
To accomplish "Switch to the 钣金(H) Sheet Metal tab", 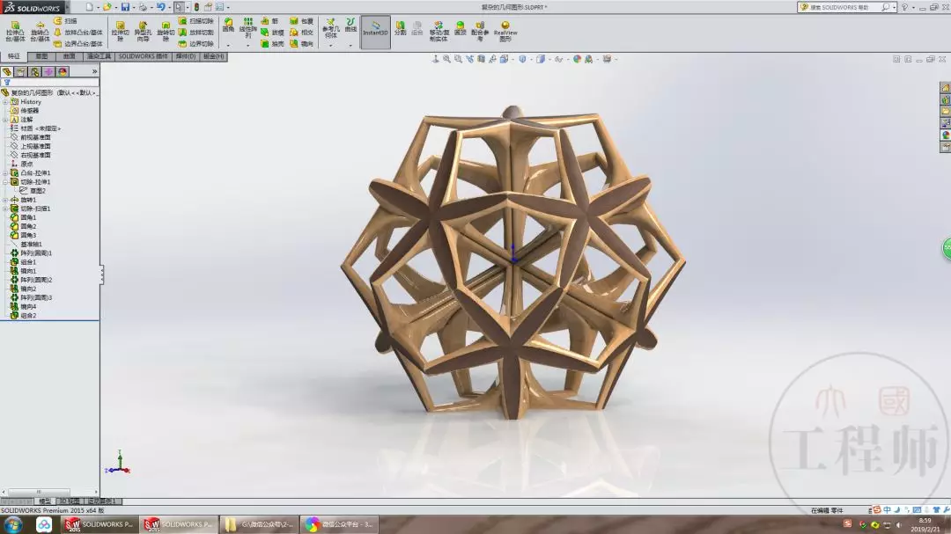I will tap(213, 56).
